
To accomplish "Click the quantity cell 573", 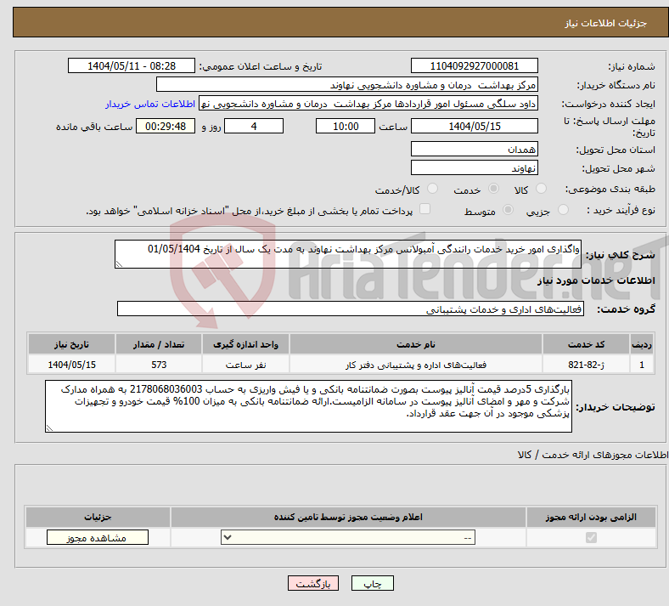I will (x=159, y=365).
